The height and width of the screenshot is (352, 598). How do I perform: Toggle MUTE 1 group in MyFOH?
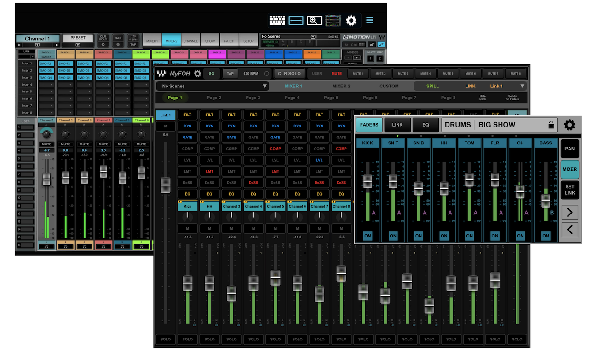tap(358, 74)
